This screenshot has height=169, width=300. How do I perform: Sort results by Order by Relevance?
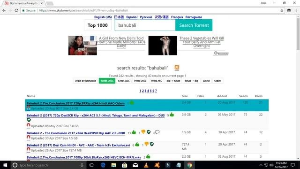click(85, 81)
